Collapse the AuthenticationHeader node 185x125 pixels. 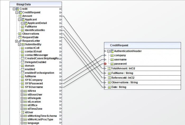[x=108, y=51]
